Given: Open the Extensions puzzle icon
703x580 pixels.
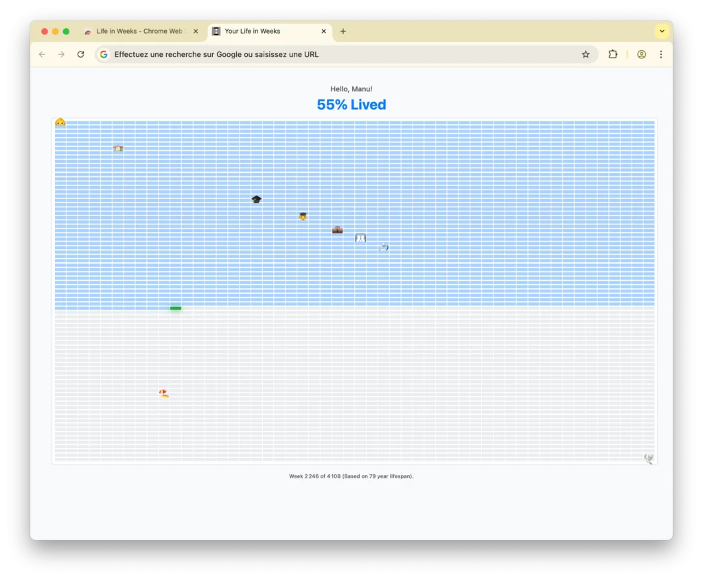Looking at the screenshot, I should (x=613, y=54).
